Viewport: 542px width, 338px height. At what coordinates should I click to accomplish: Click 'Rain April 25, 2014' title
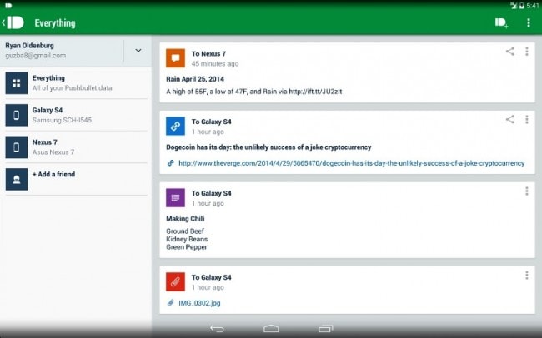[x=195, y=79]
